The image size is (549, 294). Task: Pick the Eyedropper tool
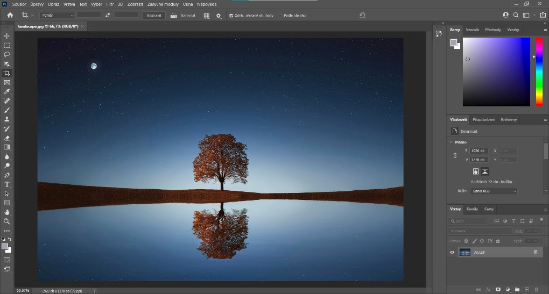(7, 92)
